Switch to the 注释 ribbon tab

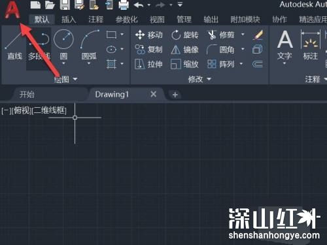[96, 20]
